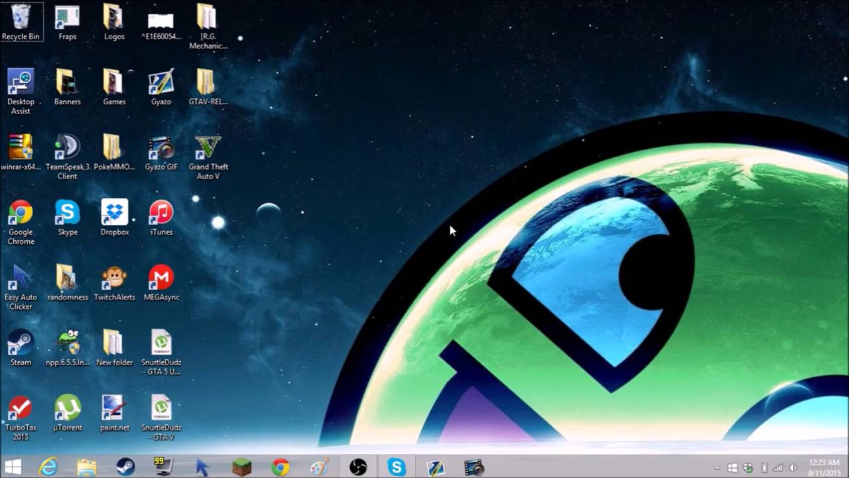The height and width of the screenshot is (478, 849).
Task: Select the randomness folder
Action: point(67,282)
